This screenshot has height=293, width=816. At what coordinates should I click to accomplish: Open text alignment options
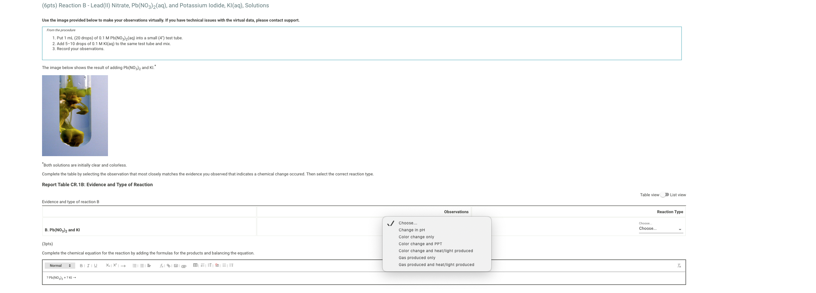point(149,266)
